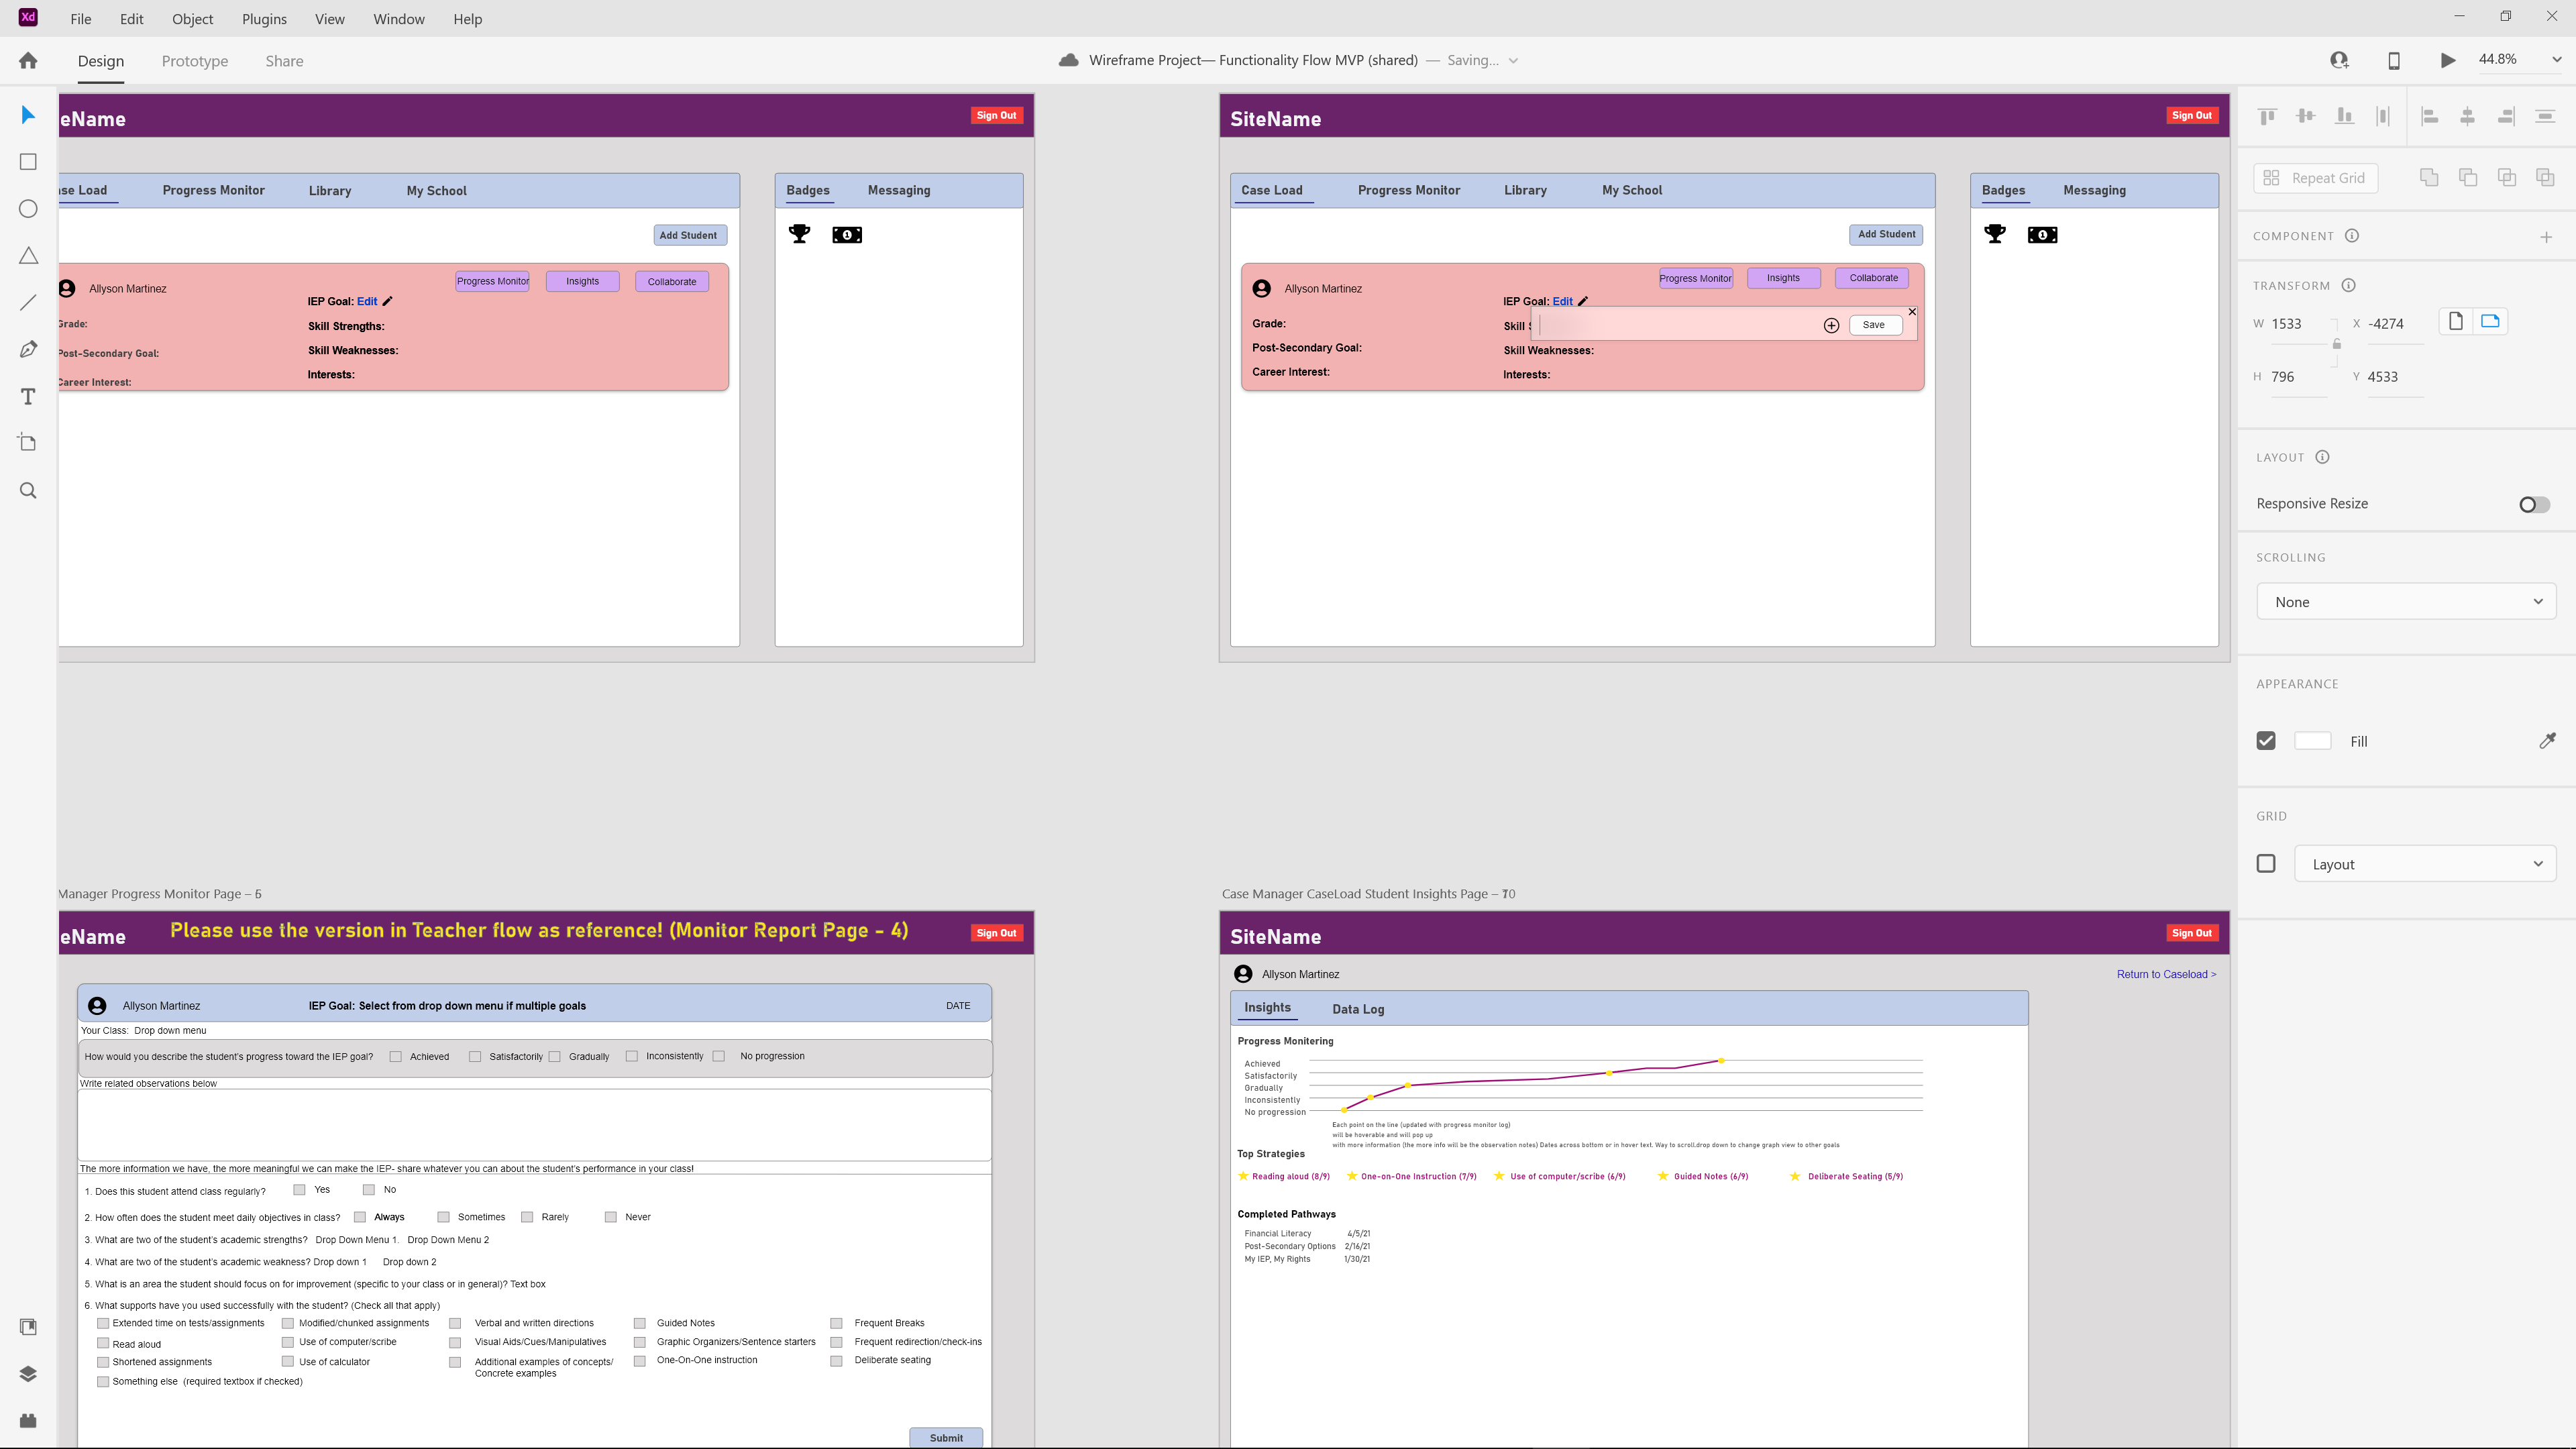Toggle Responsive Resize switch
The width and height of the screenshot is (2576, 1449).
tap(2535, 502)
